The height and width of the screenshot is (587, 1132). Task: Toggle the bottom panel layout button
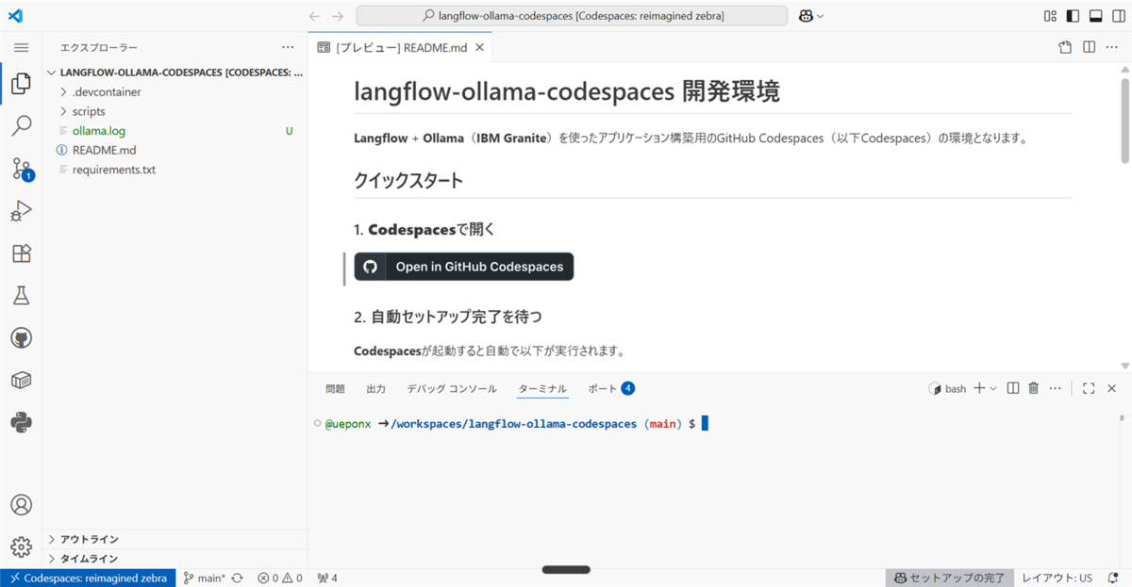(x=1095, y=16)
